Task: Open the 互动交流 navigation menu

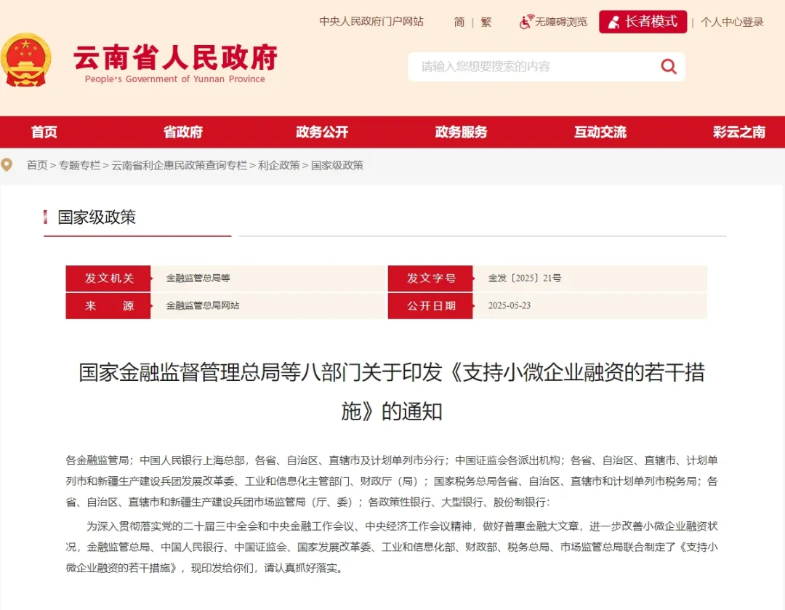Action: click(600, 132)
